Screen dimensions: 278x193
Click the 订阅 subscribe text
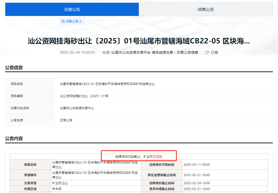tap(214, 52)
